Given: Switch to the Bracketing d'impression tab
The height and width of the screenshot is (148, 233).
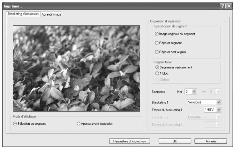Looking at the screenshot, I should [x=23, y=14].
